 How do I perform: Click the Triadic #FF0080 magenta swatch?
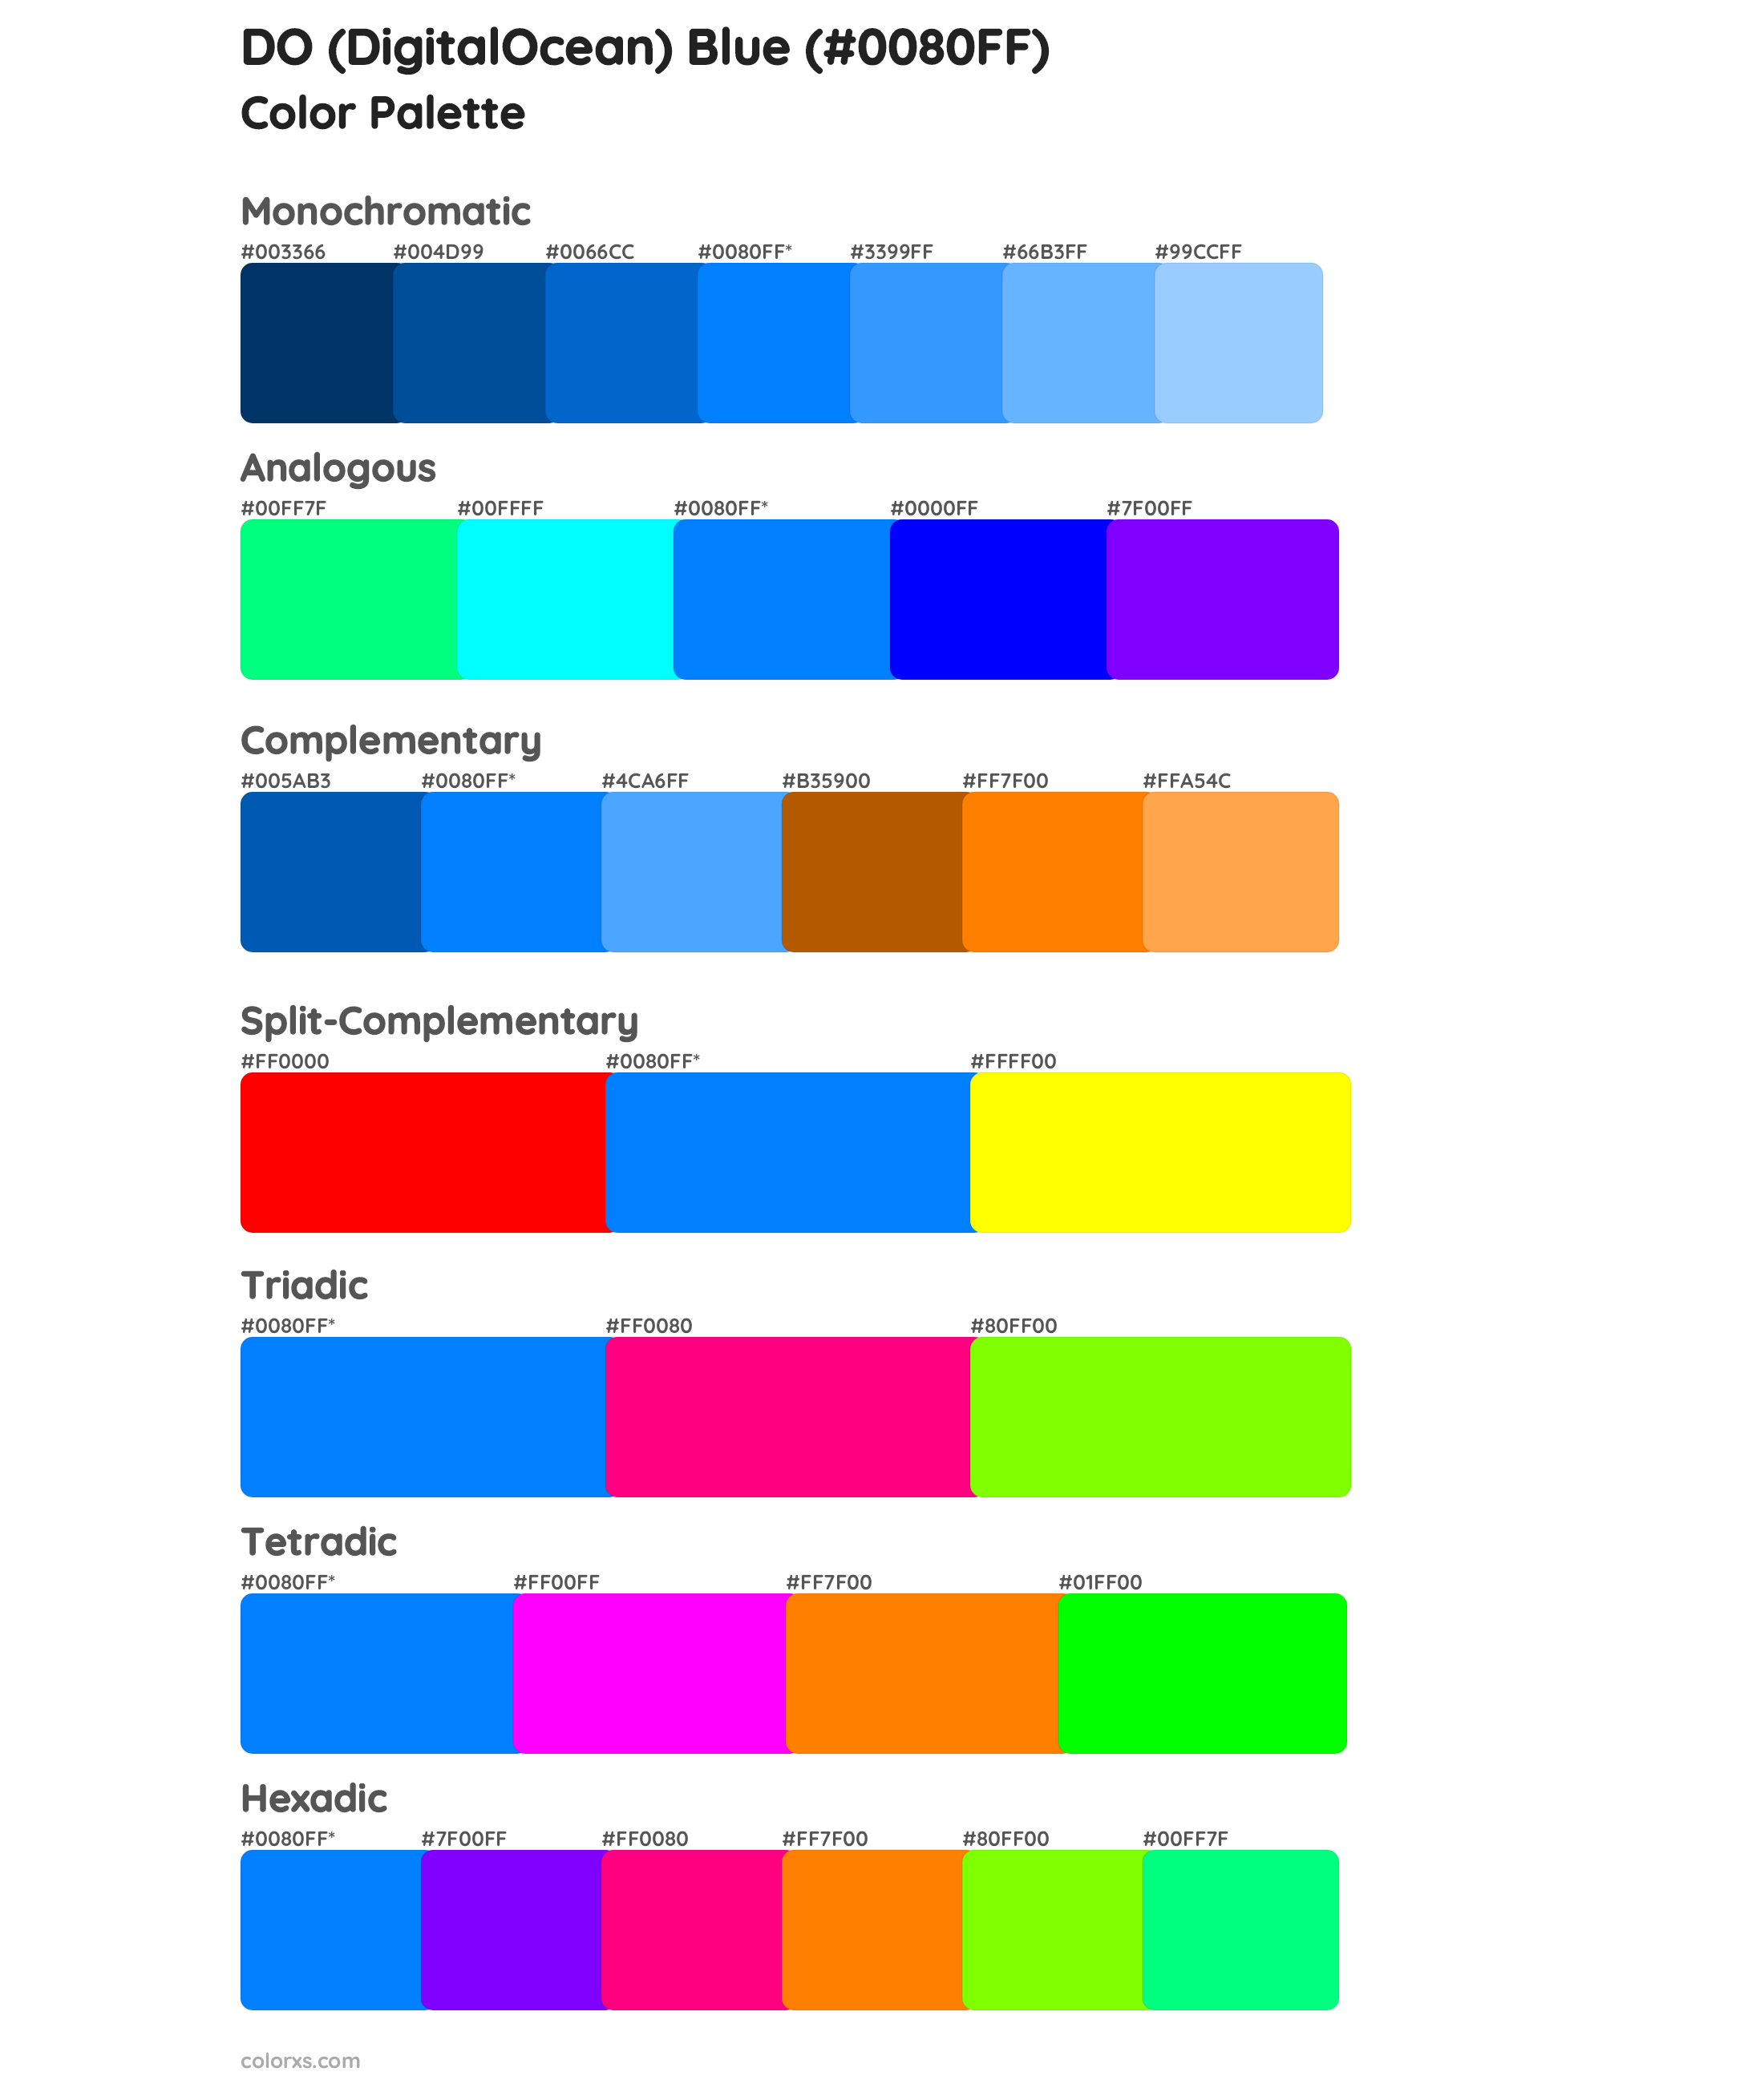pyautogui.click(x=789, y=1399)
